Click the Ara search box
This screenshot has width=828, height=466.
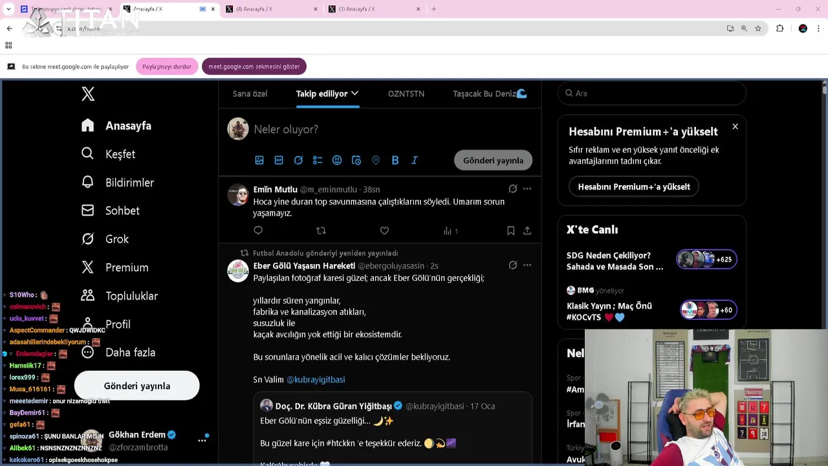(652, 93)
